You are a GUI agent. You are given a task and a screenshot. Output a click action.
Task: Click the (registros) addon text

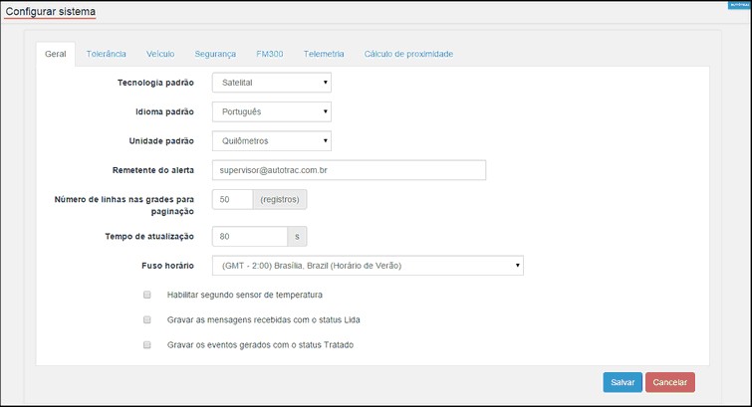[280, 199]
